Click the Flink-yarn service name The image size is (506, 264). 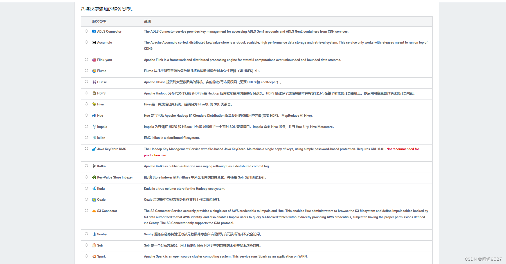[x=104, y=60]
